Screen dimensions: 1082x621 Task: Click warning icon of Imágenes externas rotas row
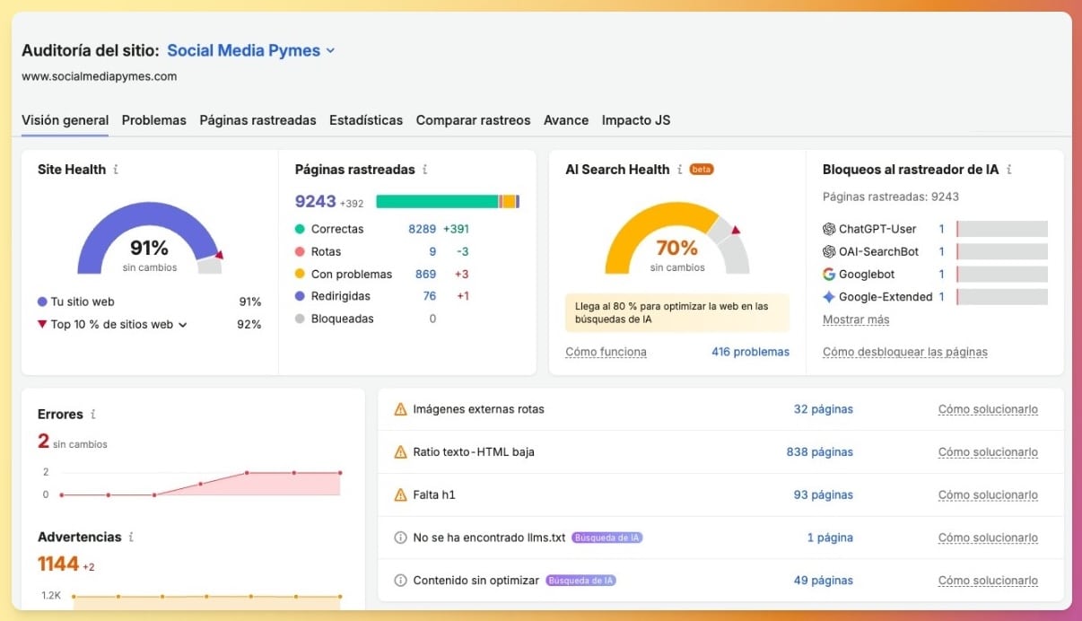coord(400,409)
